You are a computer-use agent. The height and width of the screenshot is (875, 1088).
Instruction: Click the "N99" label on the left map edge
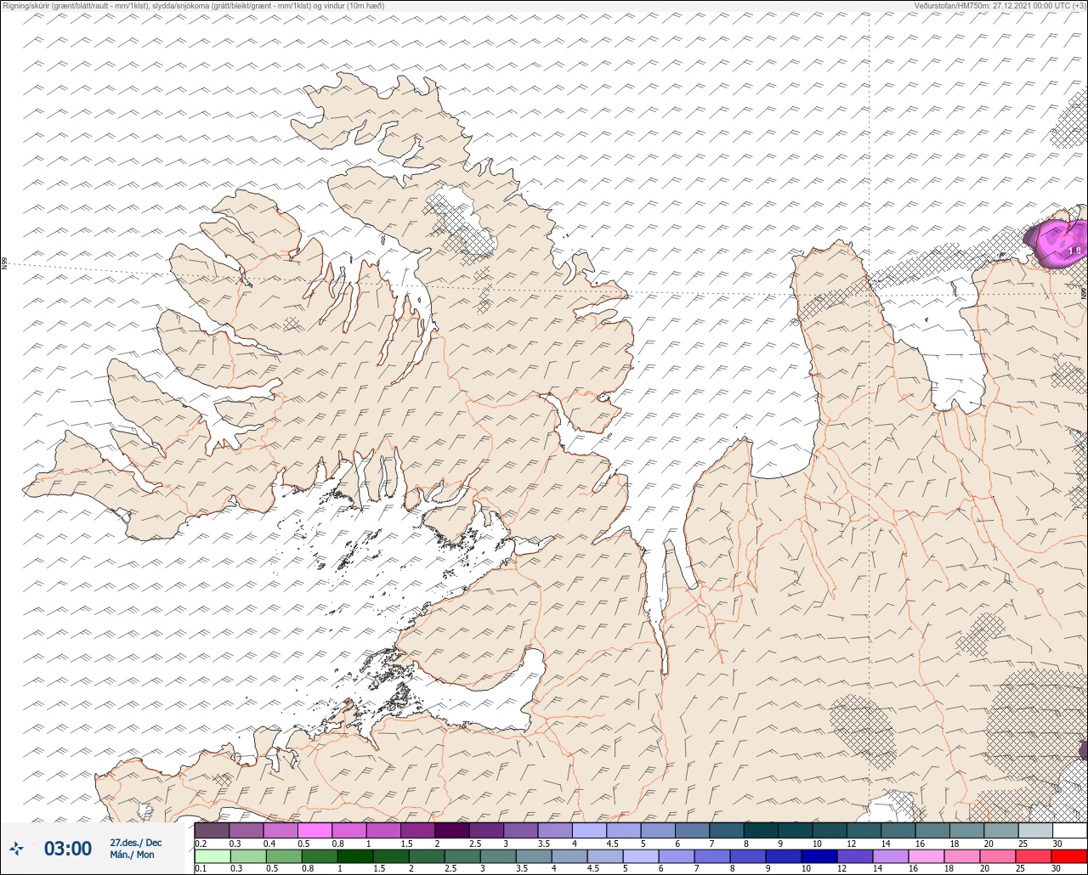(4, 263)
